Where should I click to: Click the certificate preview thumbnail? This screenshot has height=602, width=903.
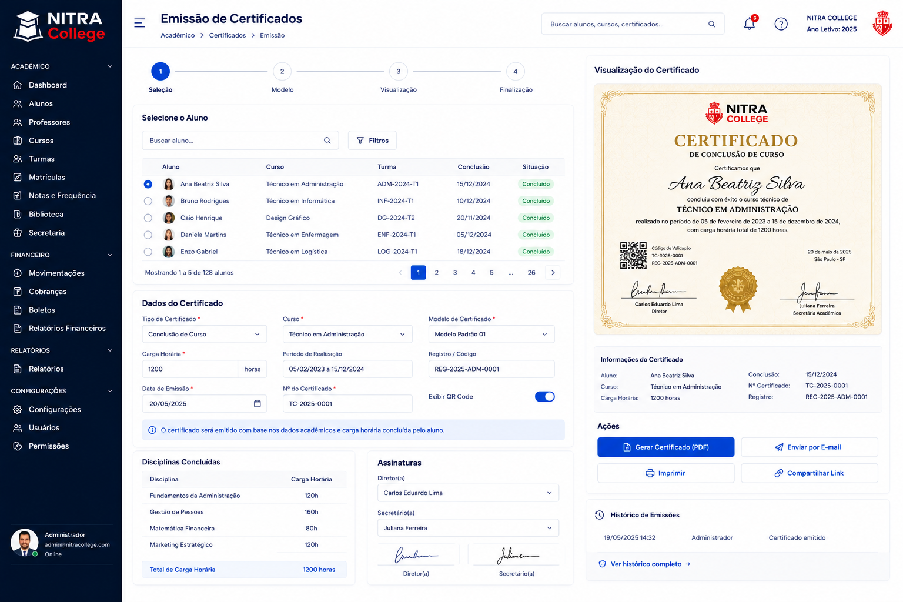(x=738, y=209)
